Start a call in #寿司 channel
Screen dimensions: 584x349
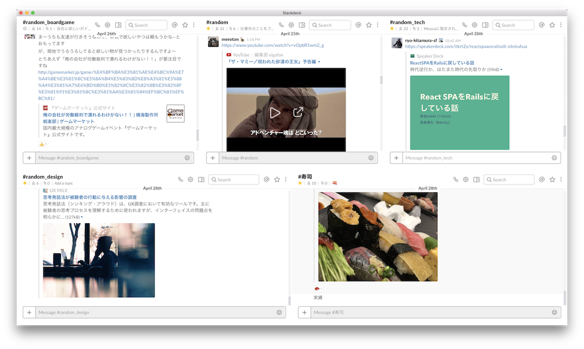[456, 179]
